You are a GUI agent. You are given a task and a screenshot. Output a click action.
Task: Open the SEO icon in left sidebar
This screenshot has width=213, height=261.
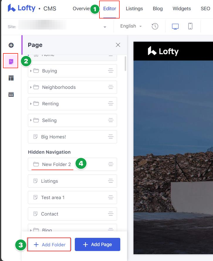click(11, 94)
